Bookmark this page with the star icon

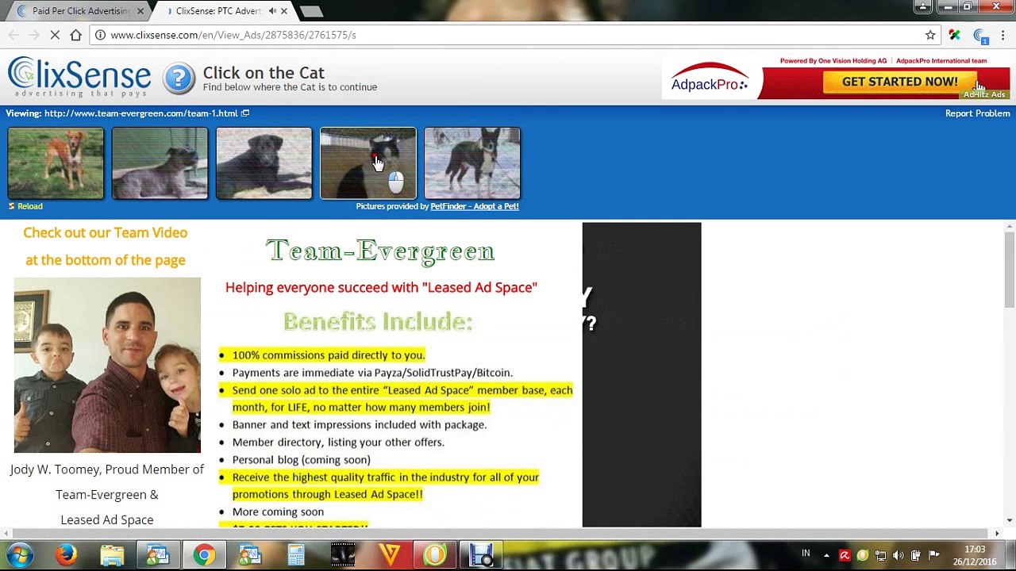[x=930, y=35]
